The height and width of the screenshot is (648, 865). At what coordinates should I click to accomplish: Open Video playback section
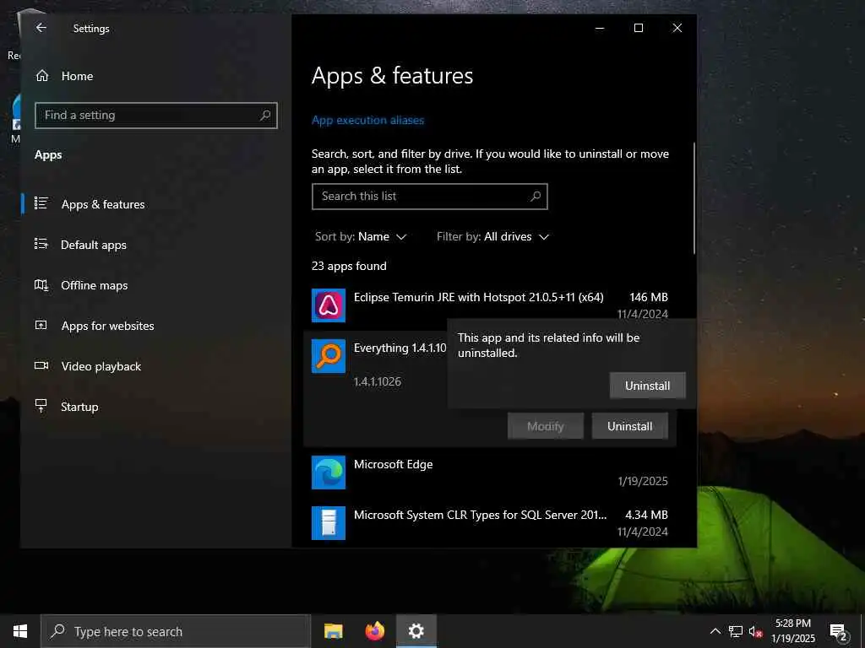coord(101,366)
